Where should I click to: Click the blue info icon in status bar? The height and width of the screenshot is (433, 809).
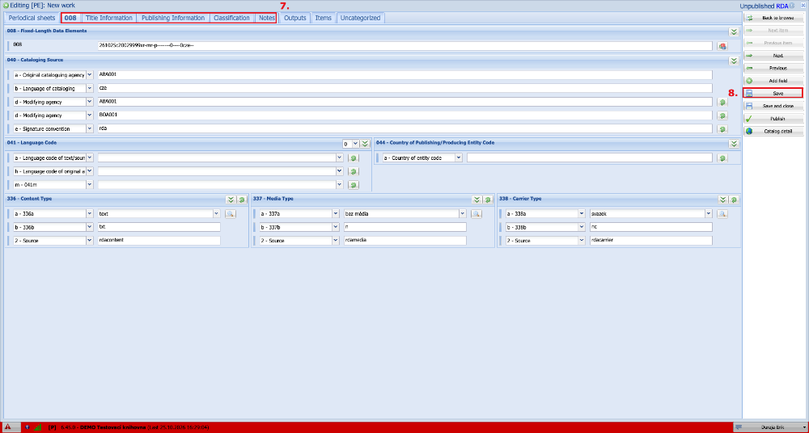point(28,427)
